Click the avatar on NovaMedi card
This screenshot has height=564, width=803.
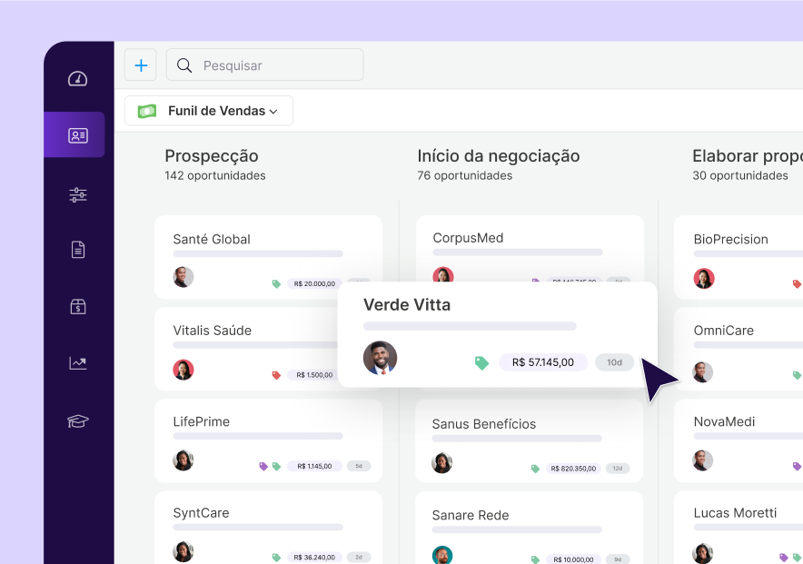(703, 460)
